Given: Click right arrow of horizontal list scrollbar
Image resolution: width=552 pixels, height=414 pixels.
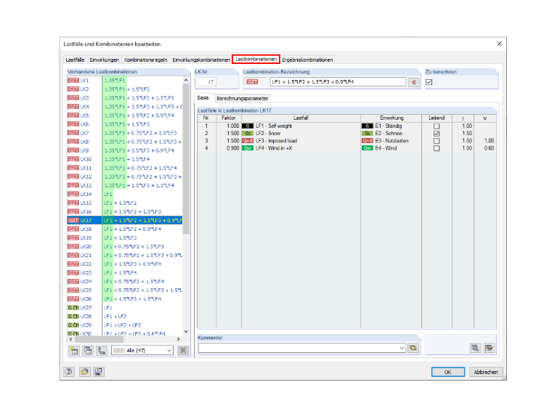Looking at the screenshot, I should pyautogui.click(x=178, y=339).
